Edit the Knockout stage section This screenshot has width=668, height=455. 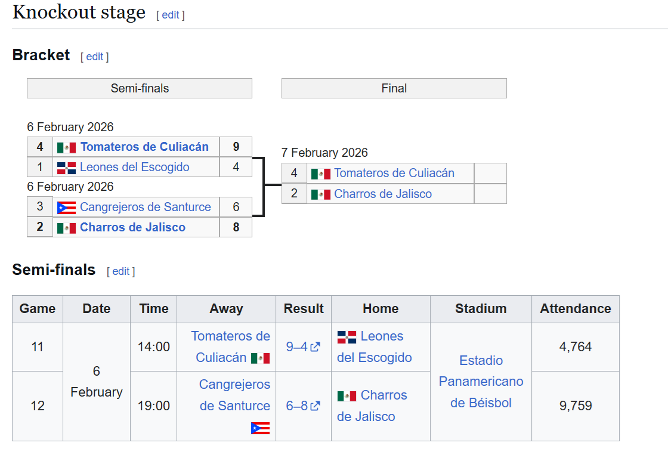tap(171, 15)
